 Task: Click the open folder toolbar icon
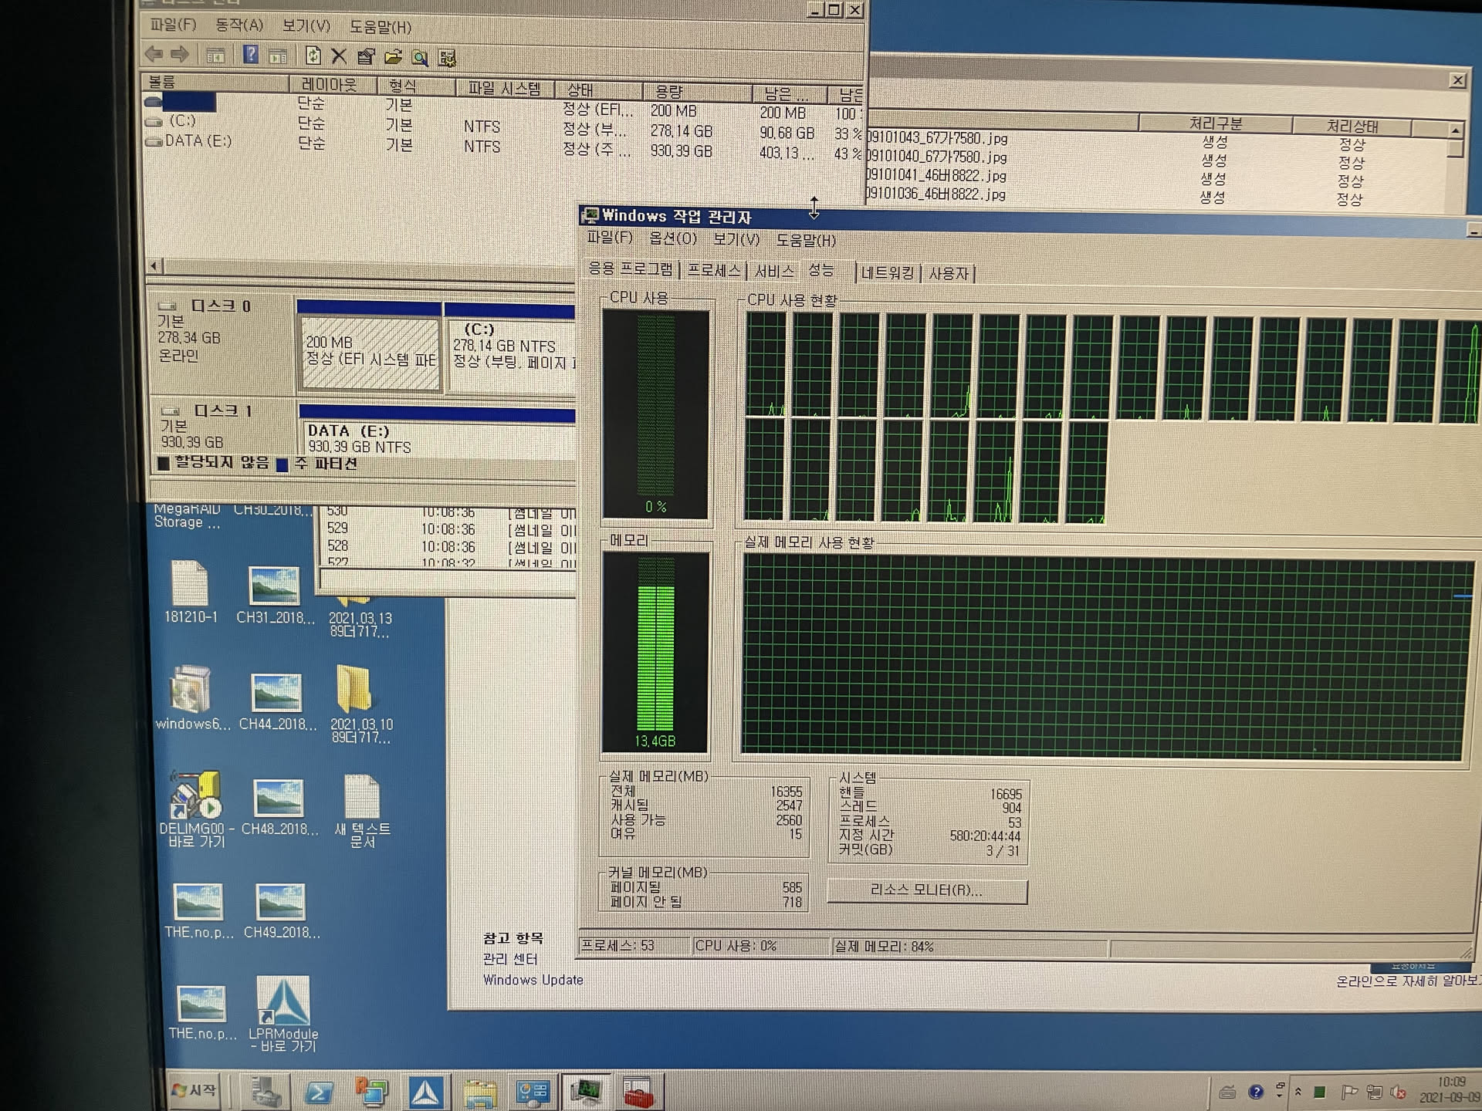point(393,57)
